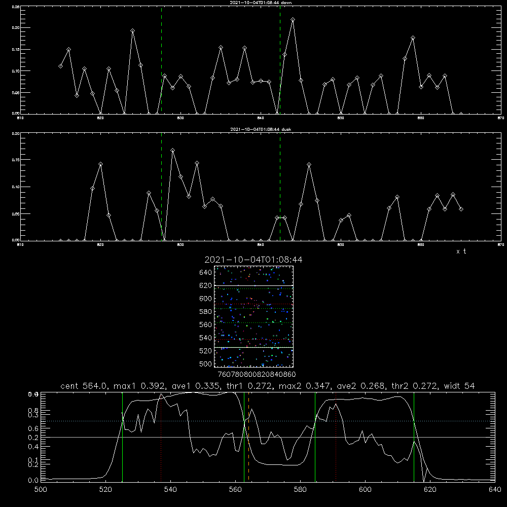
Task: Click the "560" label on the scatter image vertical axis
Action: click(206, 324)
